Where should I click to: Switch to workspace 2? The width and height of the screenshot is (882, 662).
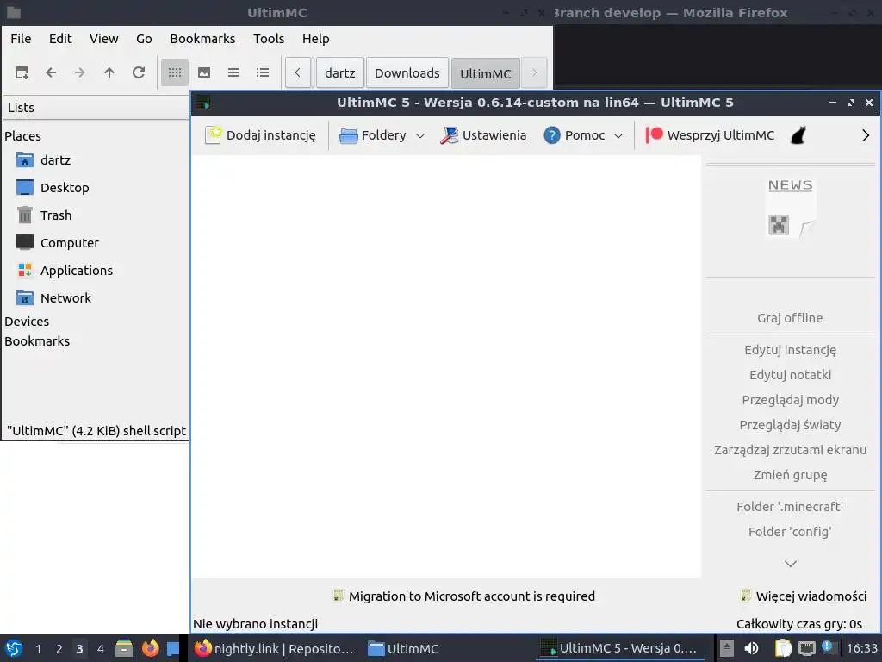59,649
